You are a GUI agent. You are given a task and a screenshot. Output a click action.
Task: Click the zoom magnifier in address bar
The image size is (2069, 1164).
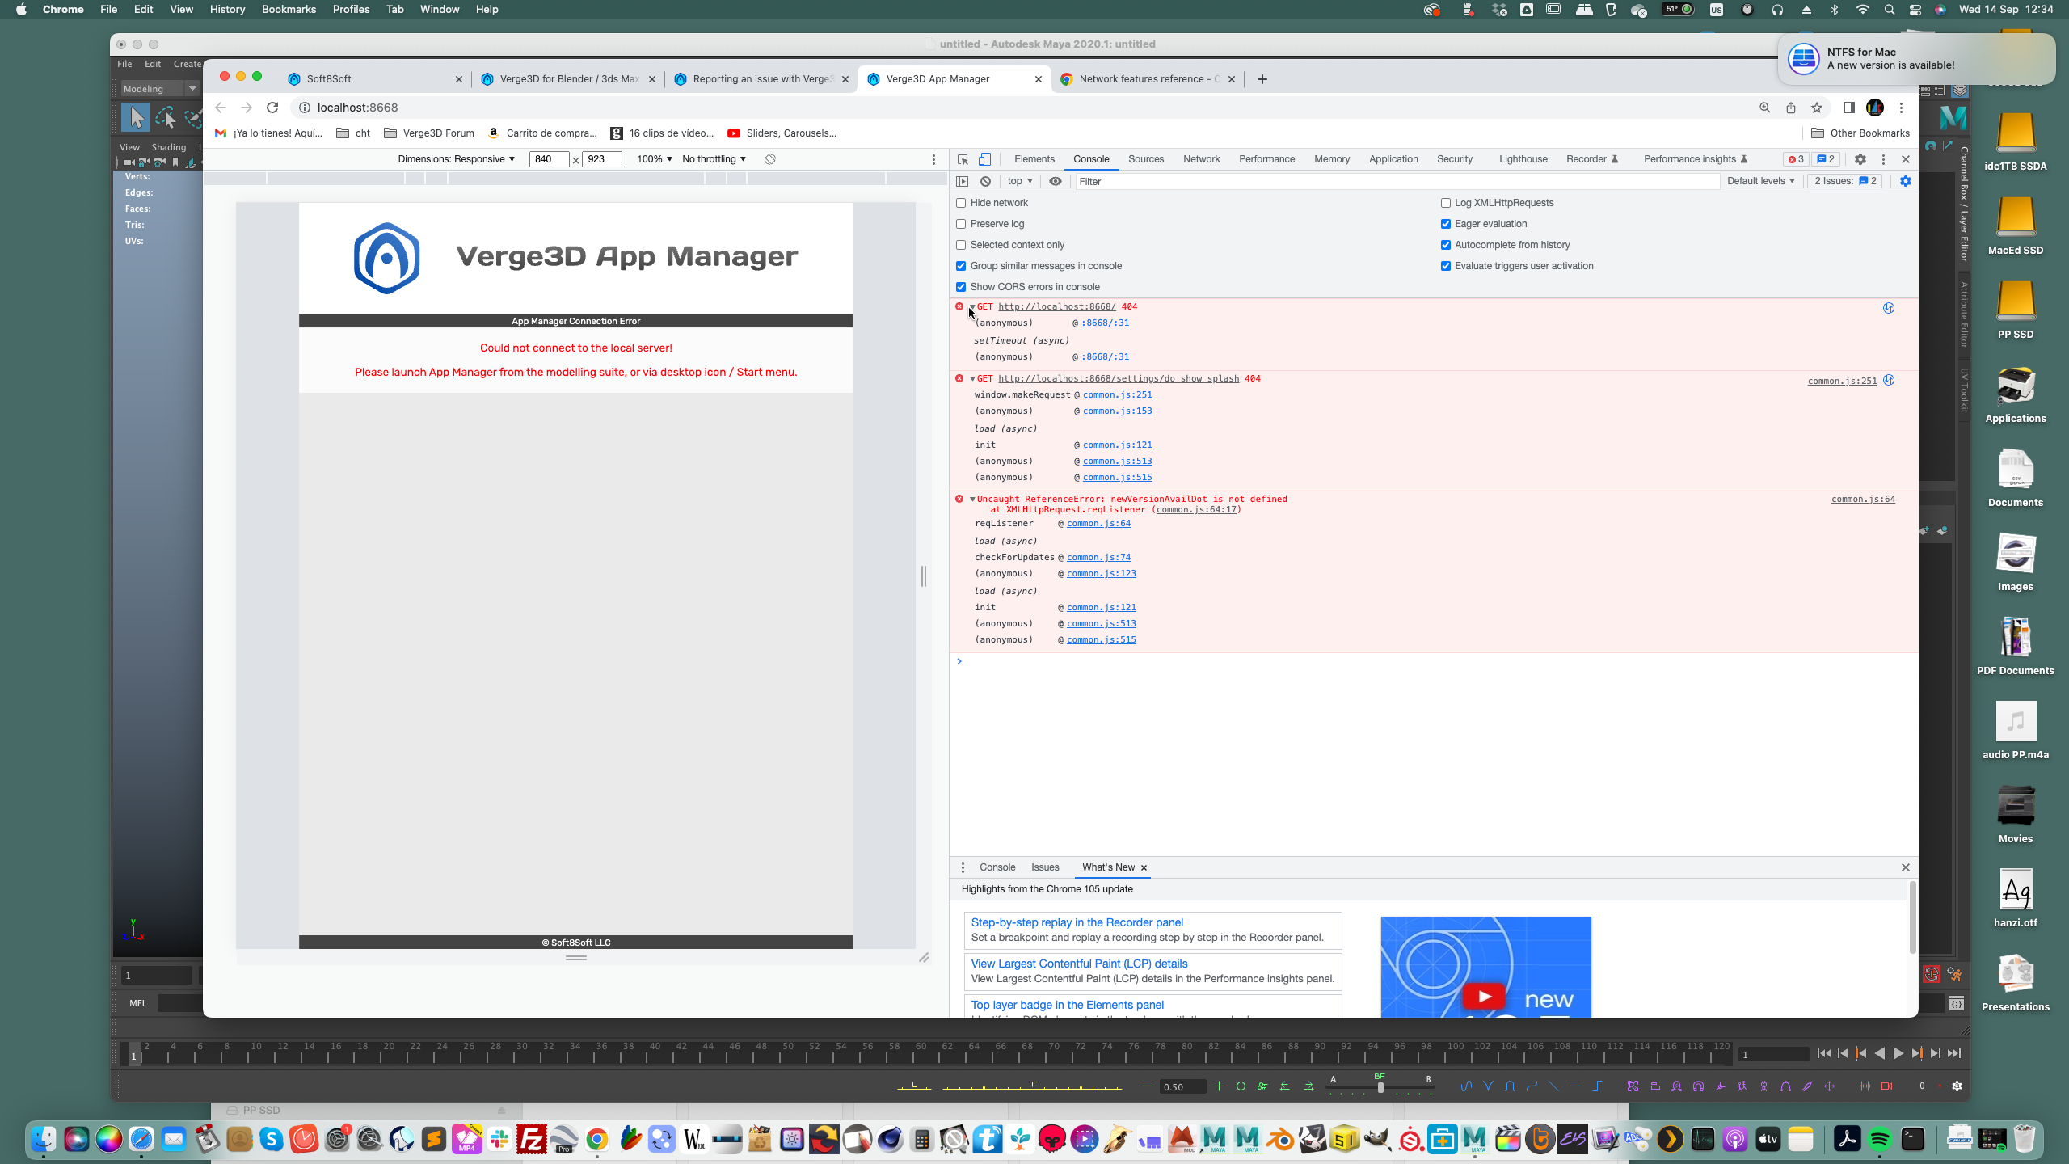pyautogui.click(x=1765, y=108)
